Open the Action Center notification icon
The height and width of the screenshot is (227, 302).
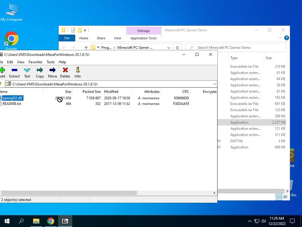click(x=292, y=221)
